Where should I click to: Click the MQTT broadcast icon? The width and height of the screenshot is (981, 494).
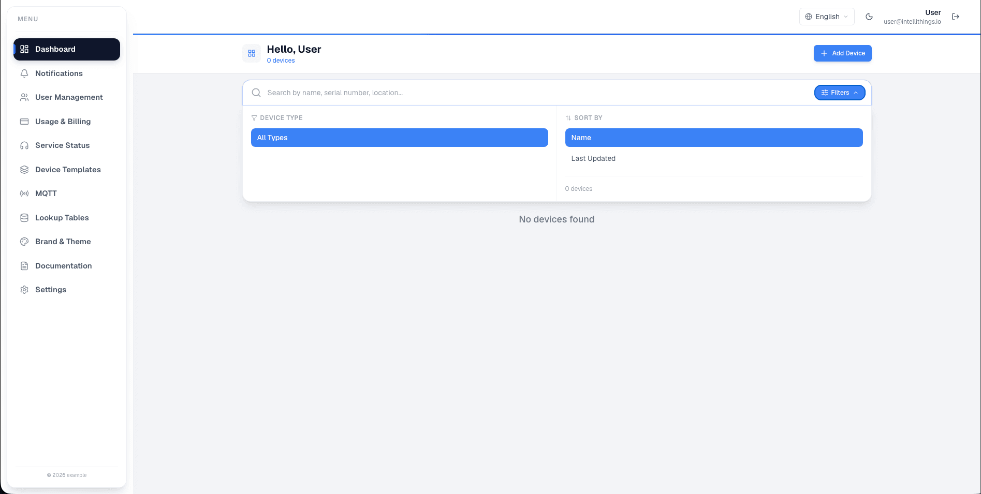24,193
